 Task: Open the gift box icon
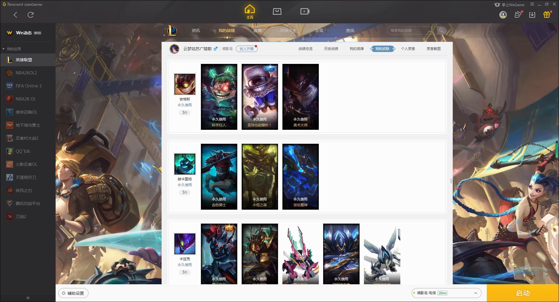point(547,15)
